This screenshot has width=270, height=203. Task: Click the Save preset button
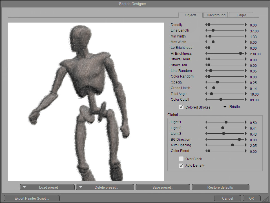coord(163,187)
